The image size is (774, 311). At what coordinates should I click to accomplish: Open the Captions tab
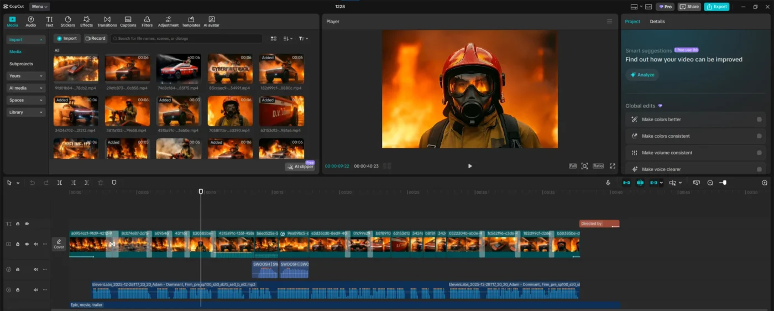click(128, 22)
